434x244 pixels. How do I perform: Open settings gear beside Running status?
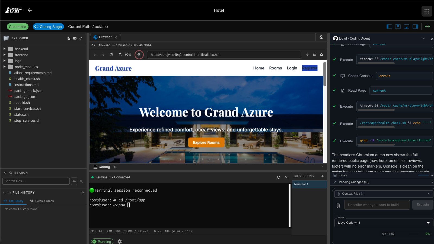click(x=120, y=242)
